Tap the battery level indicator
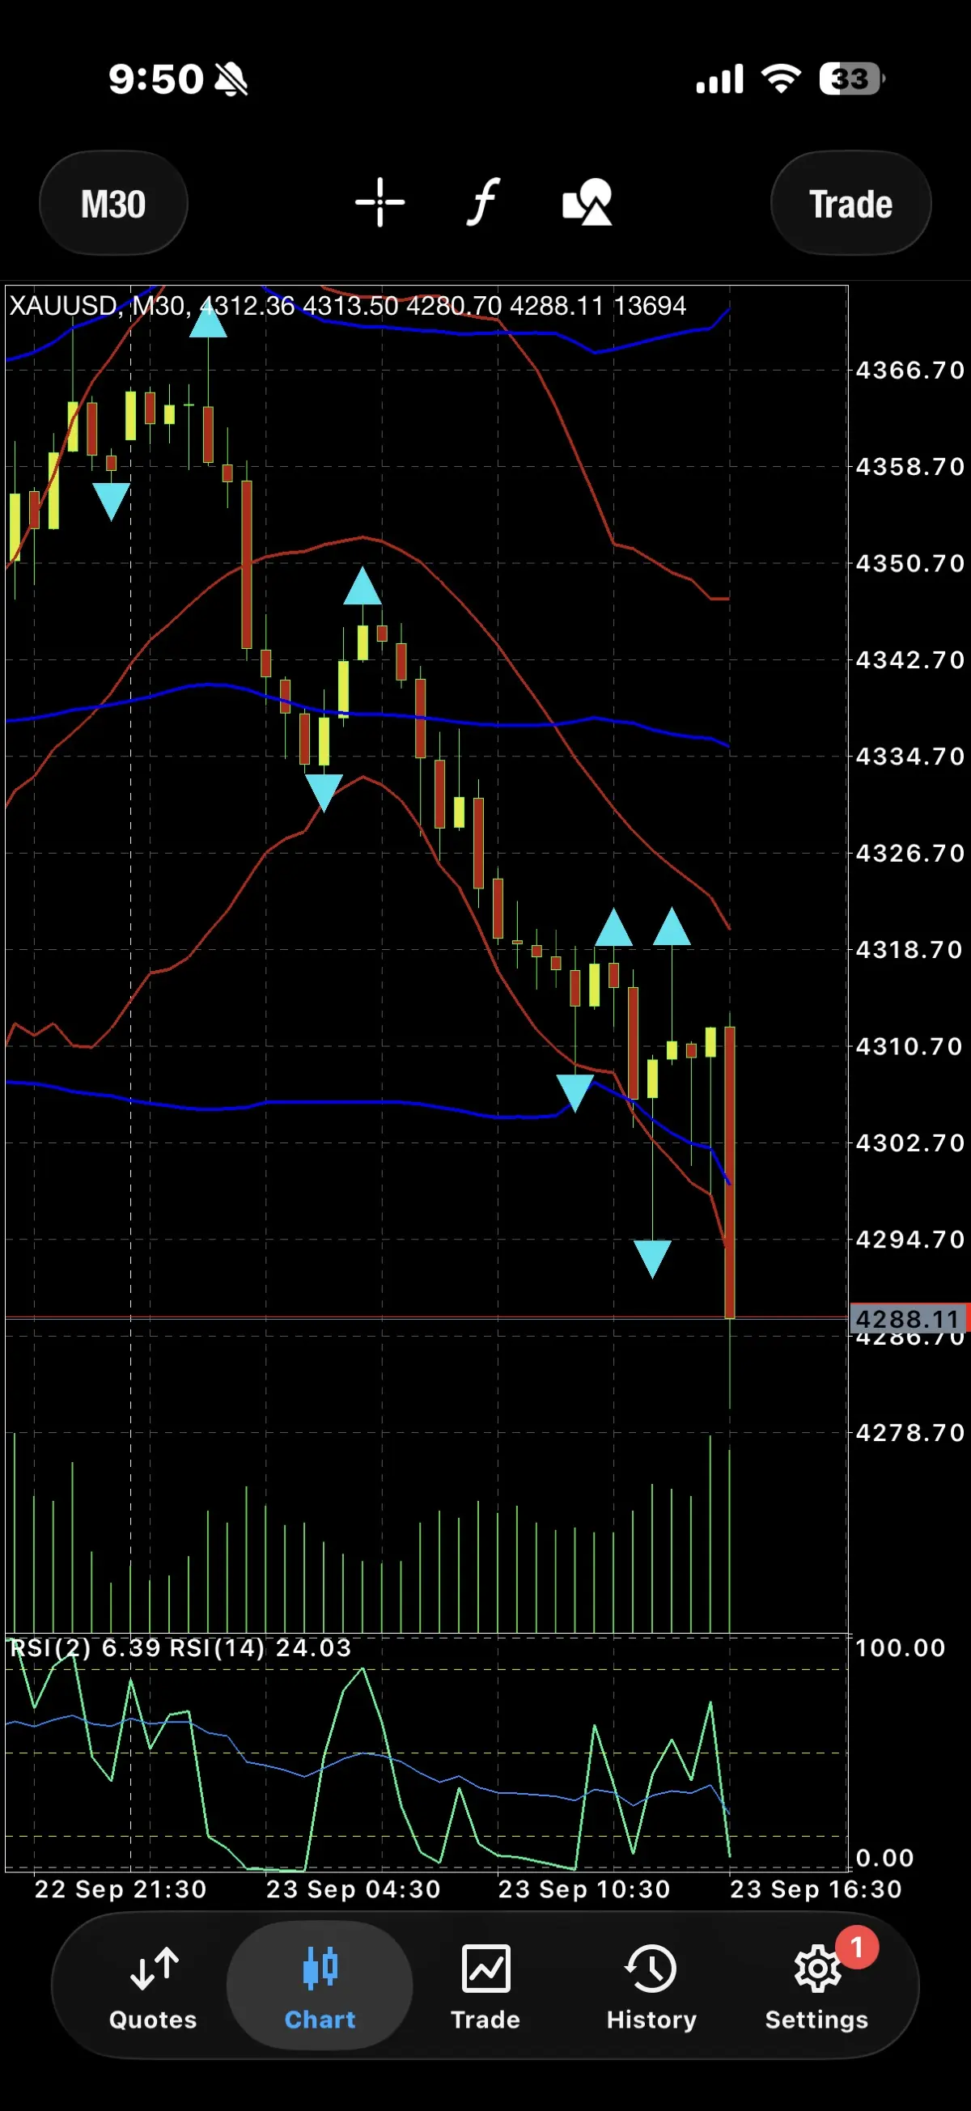971x2111 pixels. pyautogui.click(x=852, y=78)
